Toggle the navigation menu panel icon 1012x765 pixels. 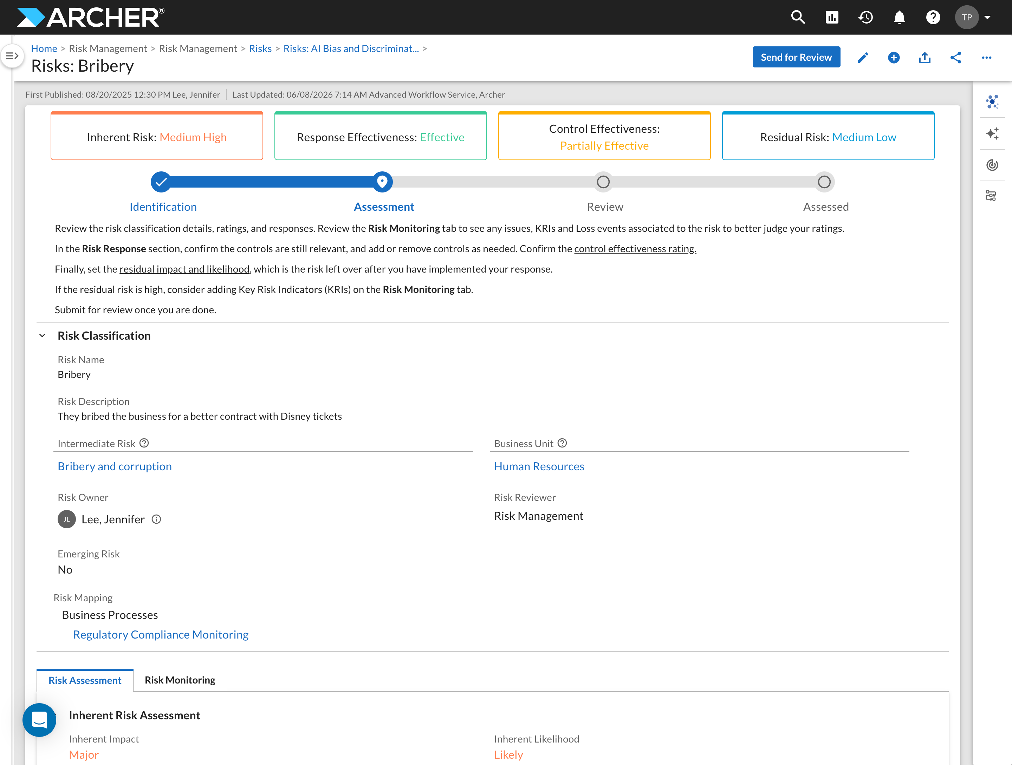tap(12, 56)
